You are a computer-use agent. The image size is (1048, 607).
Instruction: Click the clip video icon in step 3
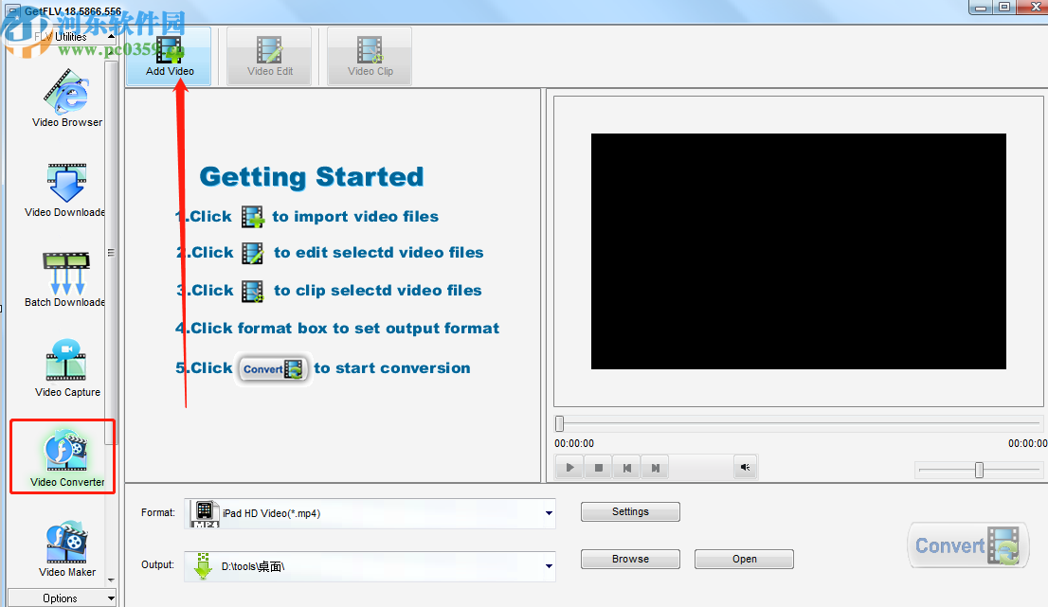tap(252, 291)
